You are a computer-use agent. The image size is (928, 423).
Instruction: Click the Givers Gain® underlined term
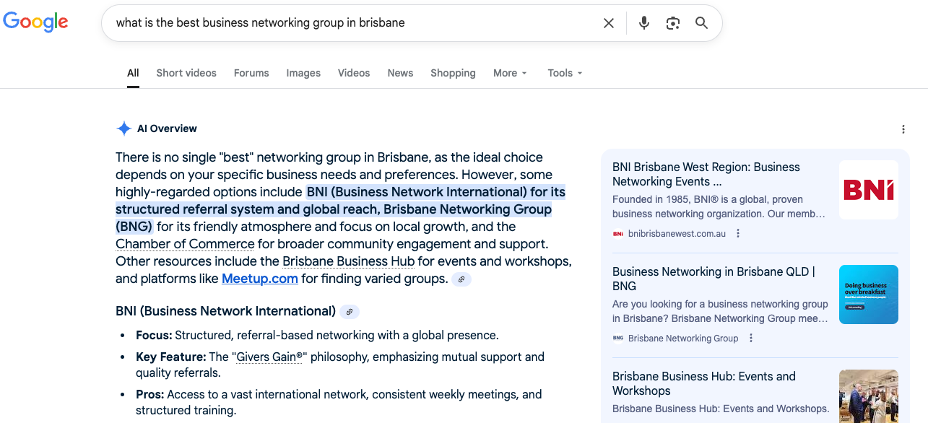tap(271, 357)
